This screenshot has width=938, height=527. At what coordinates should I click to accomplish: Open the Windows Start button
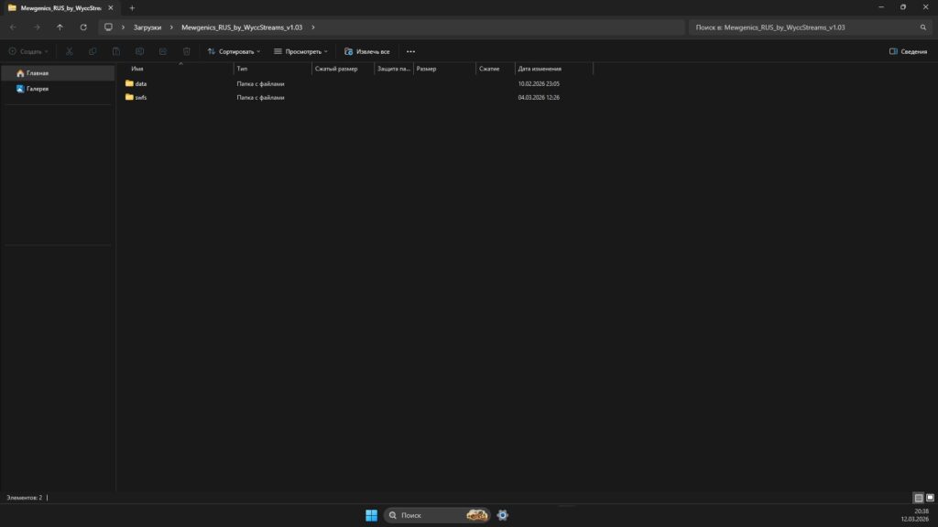click(x=372, y=515)
